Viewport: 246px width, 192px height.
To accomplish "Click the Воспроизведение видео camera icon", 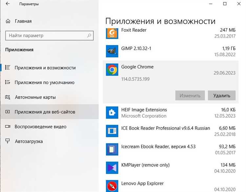I will 8,126.
